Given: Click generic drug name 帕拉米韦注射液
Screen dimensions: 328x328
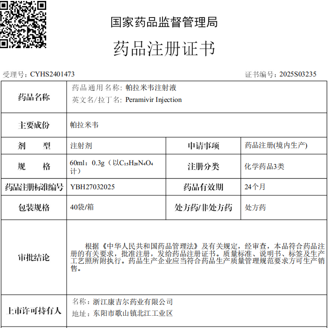Looking at the screenshot, I should click(x=151, y=87).
